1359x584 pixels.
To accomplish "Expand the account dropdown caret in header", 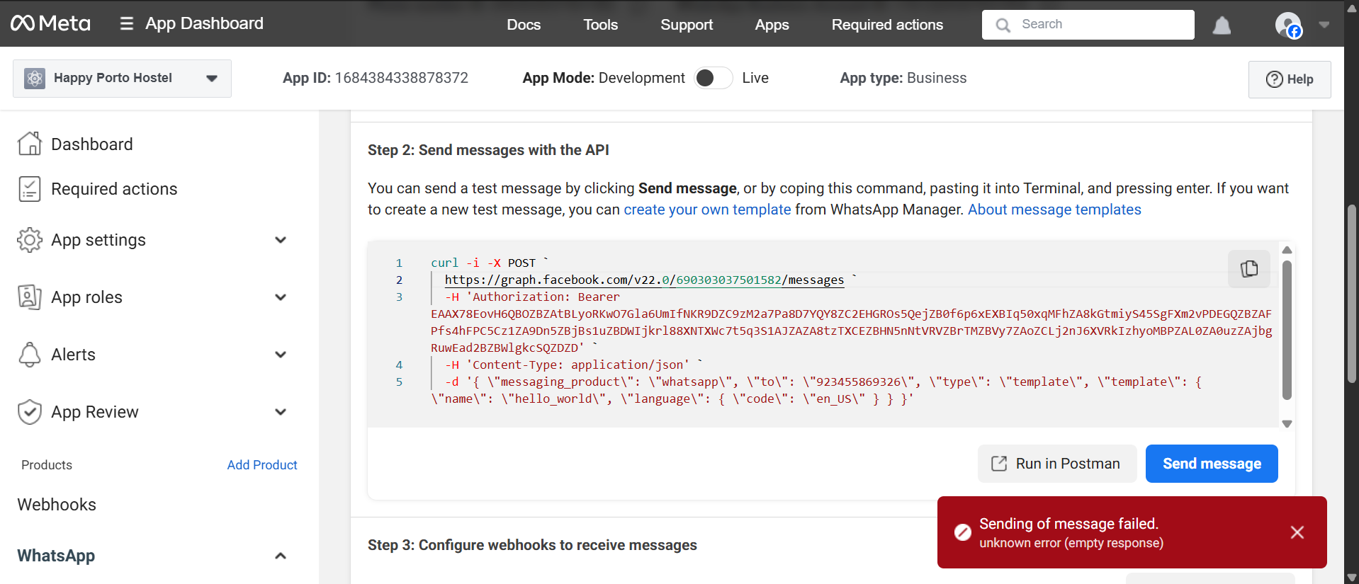I will (x=1324, y=25).
